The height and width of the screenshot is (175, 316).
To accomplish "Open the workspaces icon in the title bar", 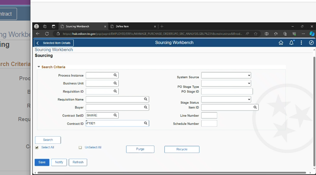I will pos(45,27).
